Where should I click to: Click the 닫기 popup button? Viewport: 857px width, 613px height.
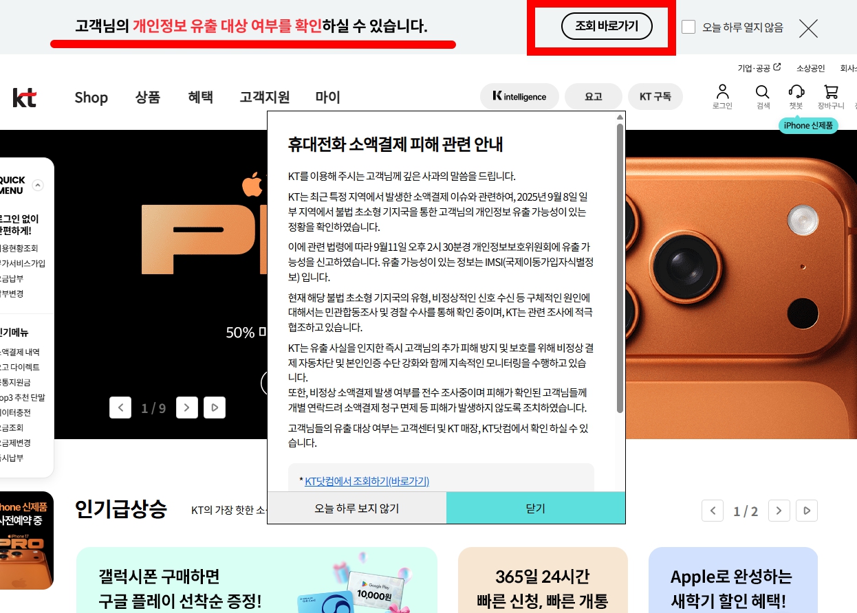pos(536,508)
